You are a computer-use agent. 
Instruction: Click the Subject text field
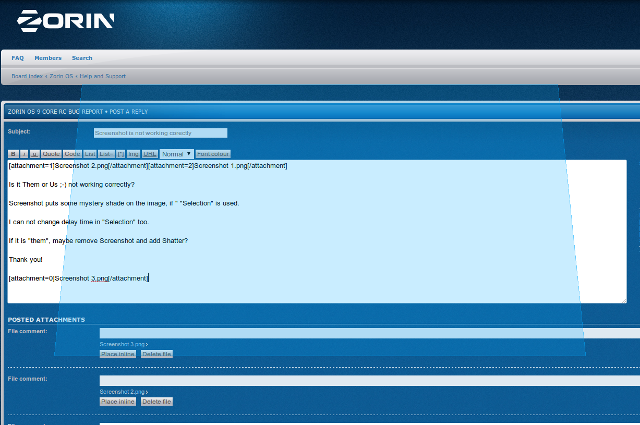[x=161, y=133]
